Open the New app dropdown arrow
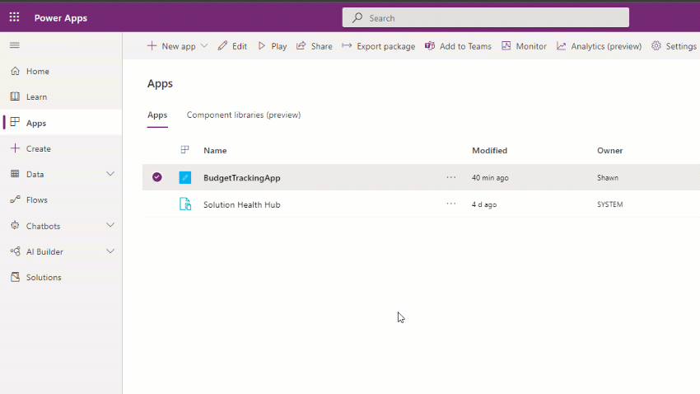Screen dimensions: 700x394 point(204,45)
